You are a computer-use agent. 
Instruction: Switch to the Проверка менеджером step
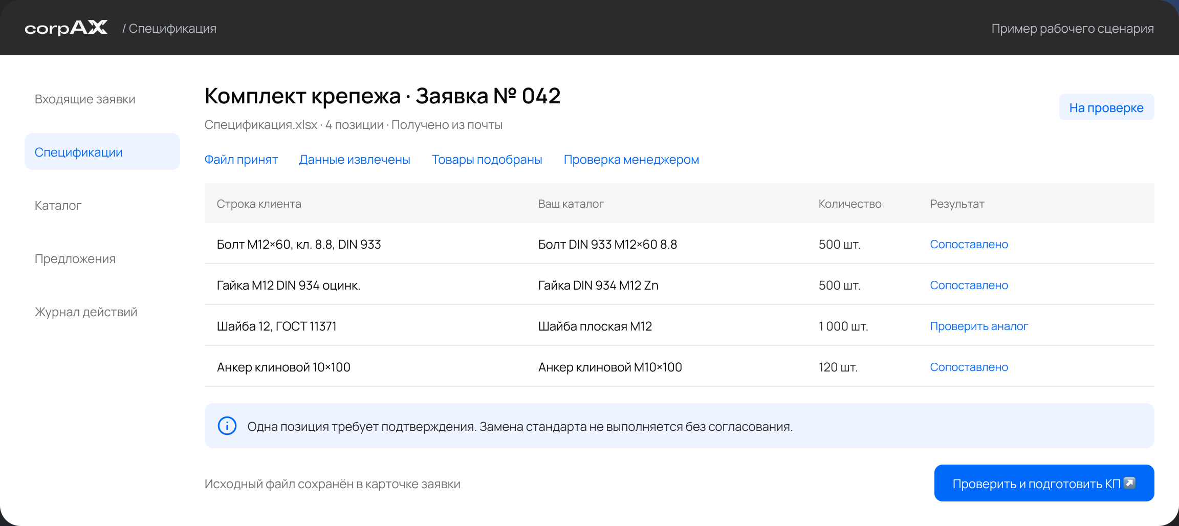(631, 160)
